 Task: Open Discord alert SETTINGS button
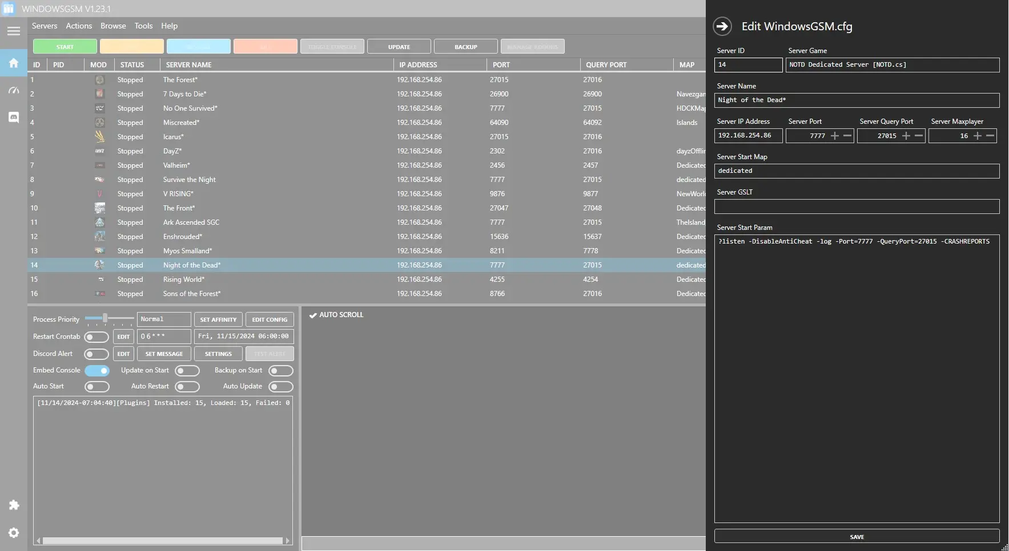218,354
